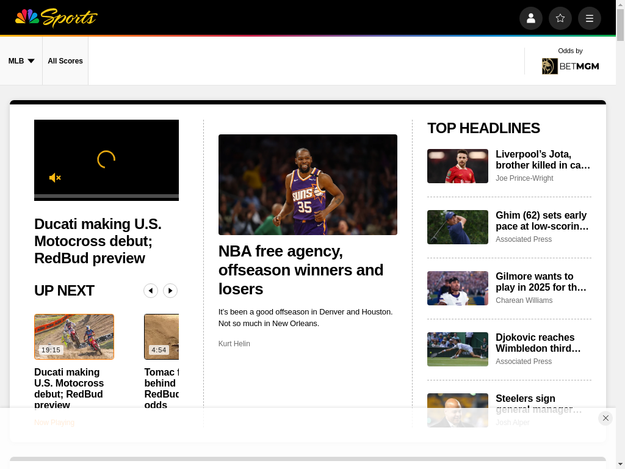This screenshot has width=625, height=469.
Task: Open the Liverpool Jota thumbnail image
Action: click(x=458, y=166)
